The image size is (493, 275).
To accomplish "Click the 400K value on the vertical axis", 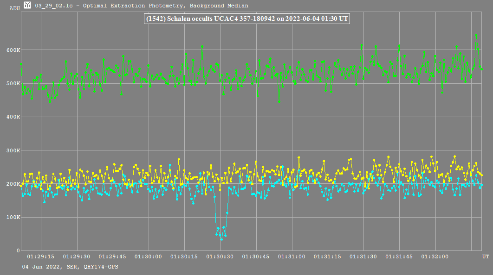I will coord(13,117).
